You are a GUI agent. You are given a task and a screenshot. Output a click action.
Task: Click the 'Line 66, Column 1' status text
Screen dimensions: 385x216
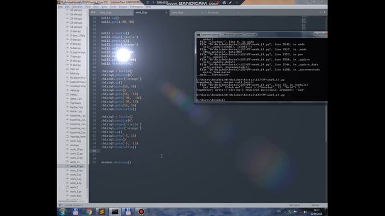point(73,205)
